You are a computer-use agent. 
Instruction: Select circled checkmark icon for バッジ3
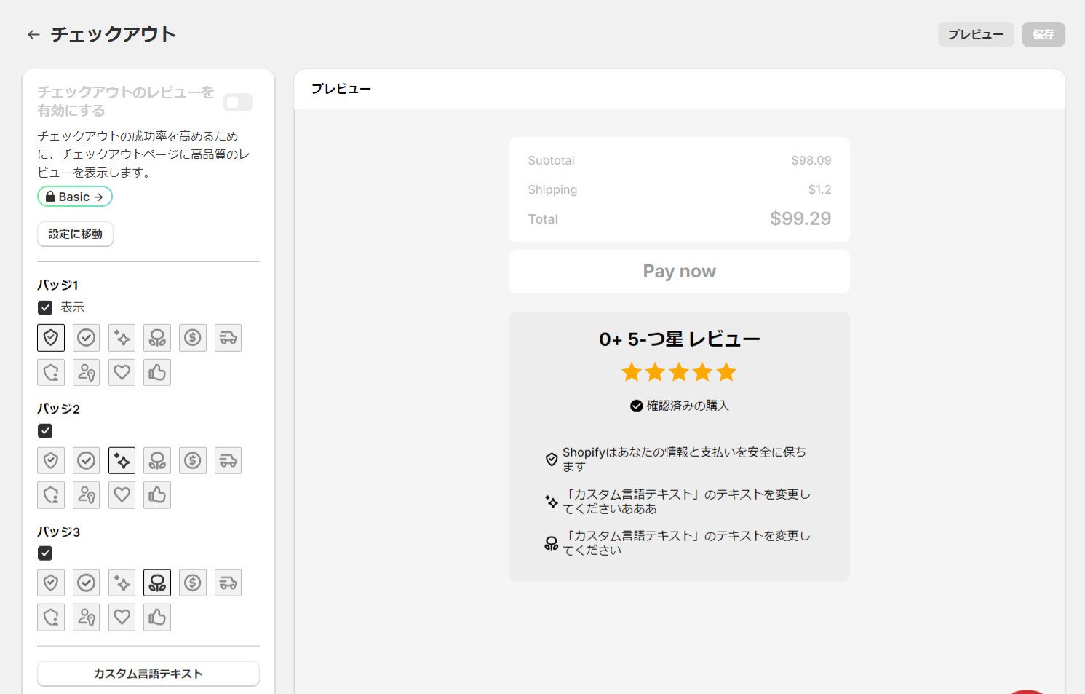click(x=87, y=583)
